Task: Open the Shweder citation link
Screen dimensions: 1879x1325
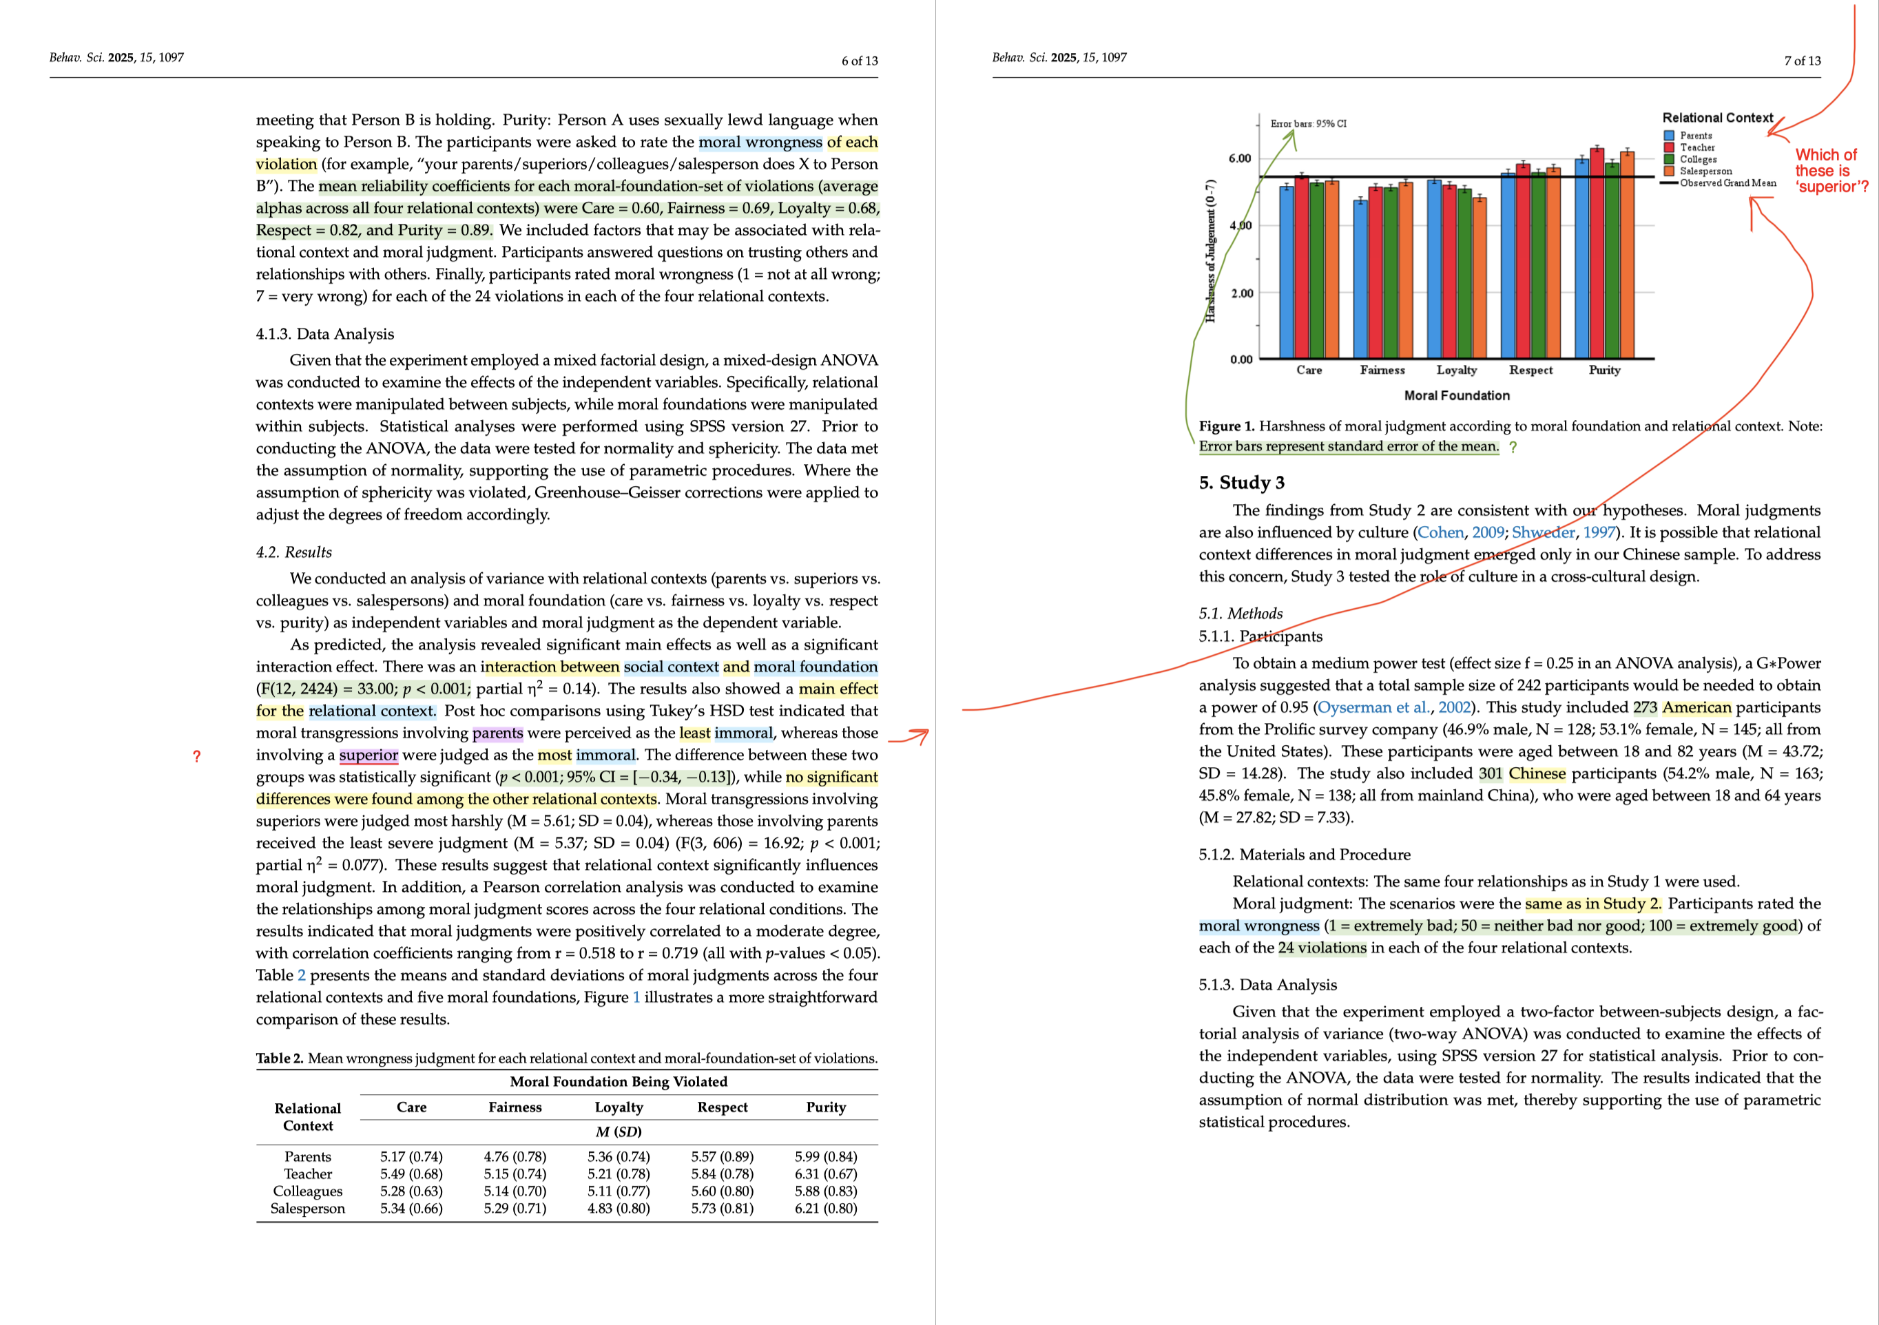Action: pyautogui.click(x=1543, y=533)
